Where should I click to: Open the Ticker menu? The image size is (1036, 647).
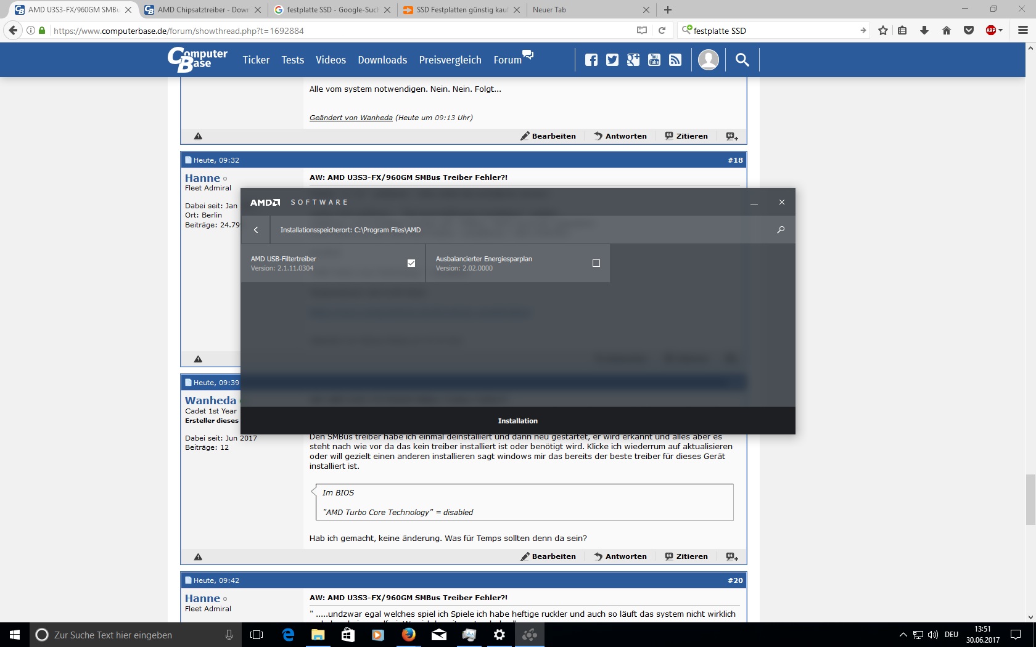[x=256, y=60]
